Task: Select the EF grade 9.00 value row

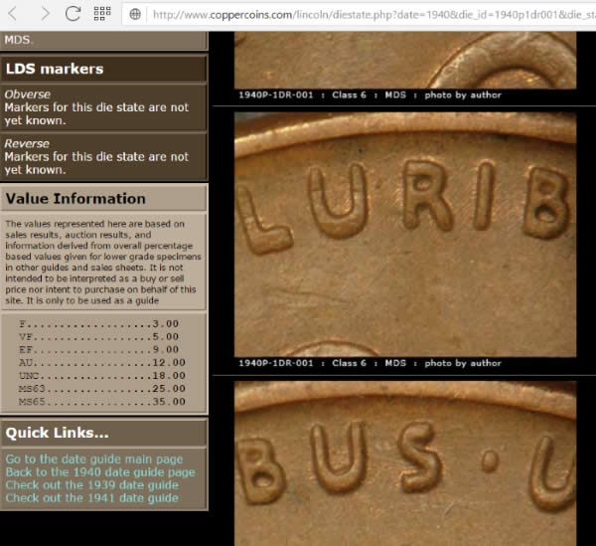Action: point(98,349)
